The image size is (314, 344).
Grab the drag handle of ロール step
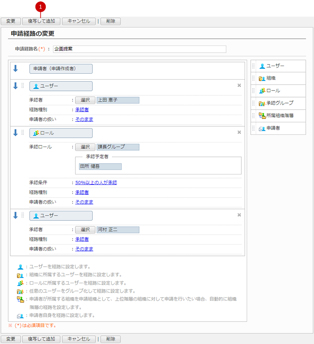(22, 132)
